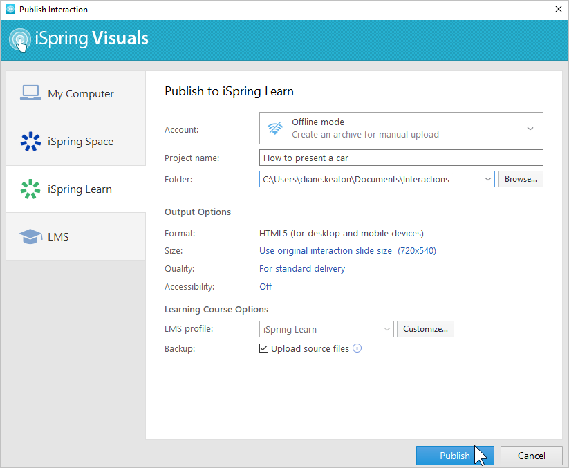
Task: Click the My Computer laptop icon
Action: click(x=30, y=93)
